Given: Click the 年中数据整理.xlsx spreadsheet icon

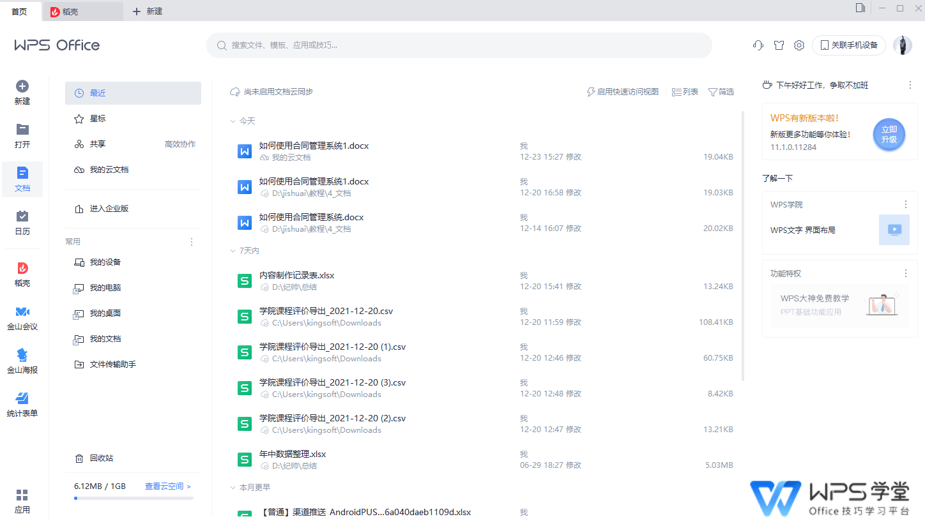Looking at the screenshot, I should click(x=244, y=459).
